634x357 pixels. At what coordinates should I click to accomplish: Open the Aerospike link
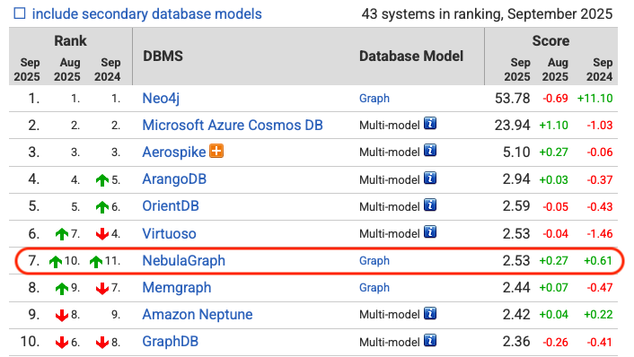coord(174,152)
